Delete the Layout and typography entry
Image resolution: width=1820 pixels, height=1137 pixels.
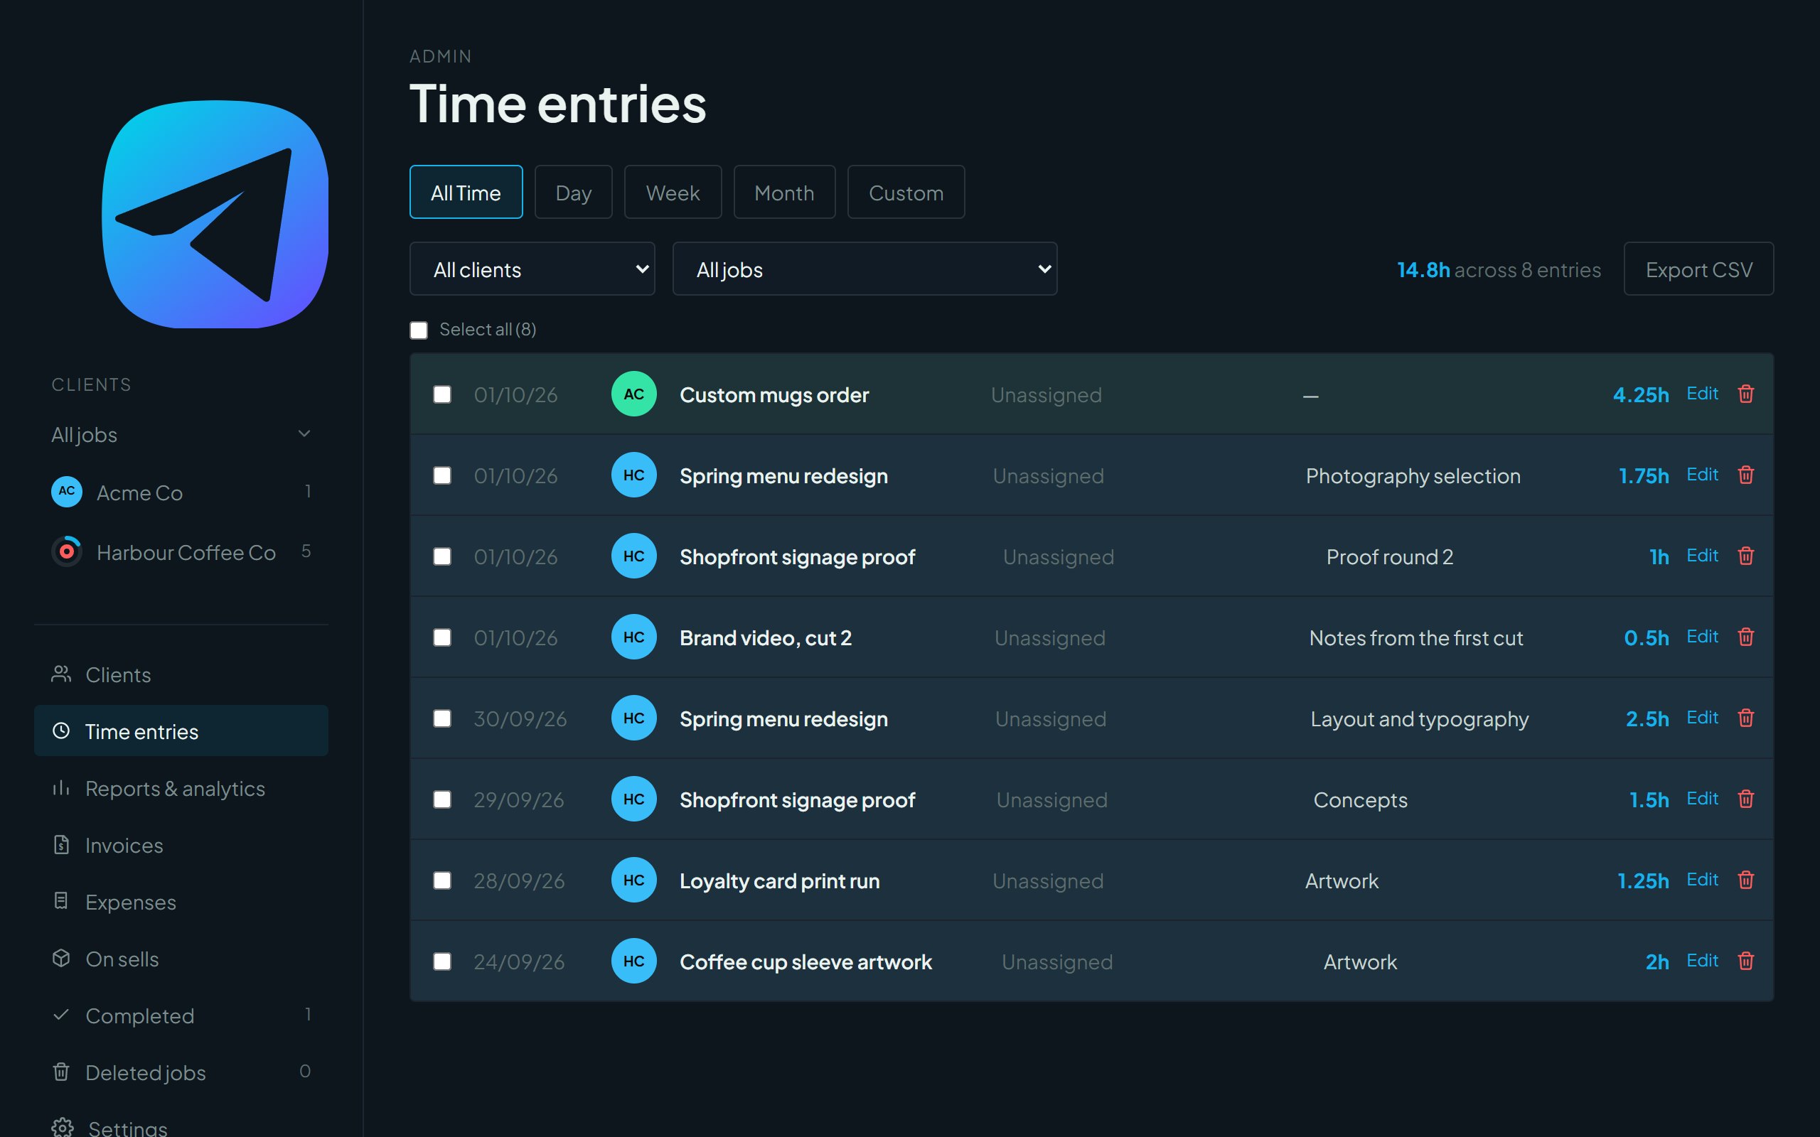pos(1745,718)
